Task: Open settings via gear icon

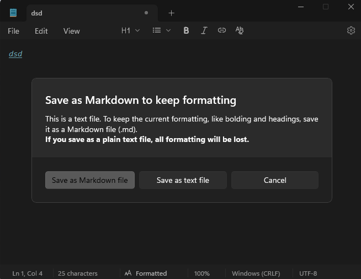Action: pyautogui.click(x=351, y=30)
